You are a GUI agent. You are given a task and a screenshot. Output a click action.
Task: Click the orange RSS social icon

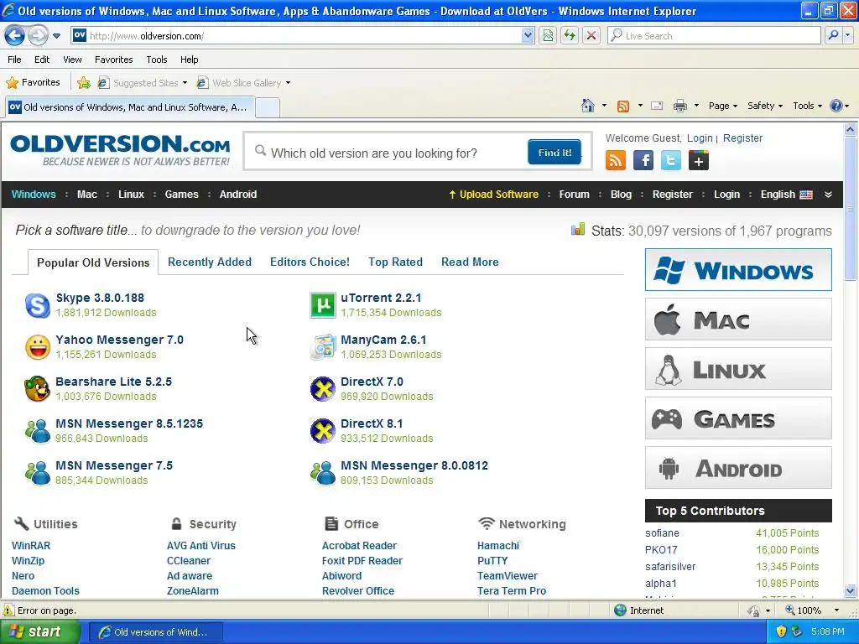tap(615, 160)
